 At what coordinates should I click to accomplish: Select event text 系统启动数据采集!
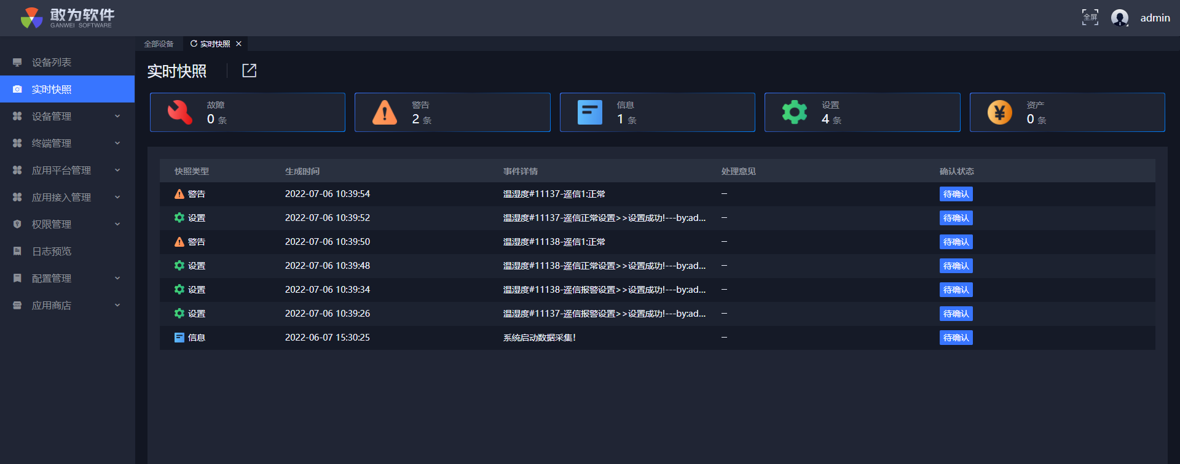(x=540, y=338)
